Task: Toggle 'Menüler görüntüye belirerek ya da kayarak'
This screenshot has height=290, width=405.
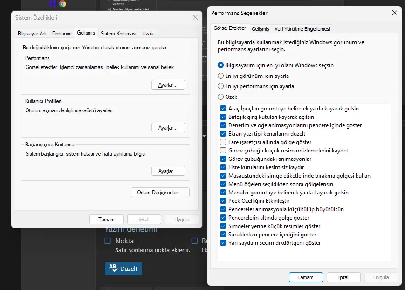Action: pyautogui.click(x=223, y=193)
